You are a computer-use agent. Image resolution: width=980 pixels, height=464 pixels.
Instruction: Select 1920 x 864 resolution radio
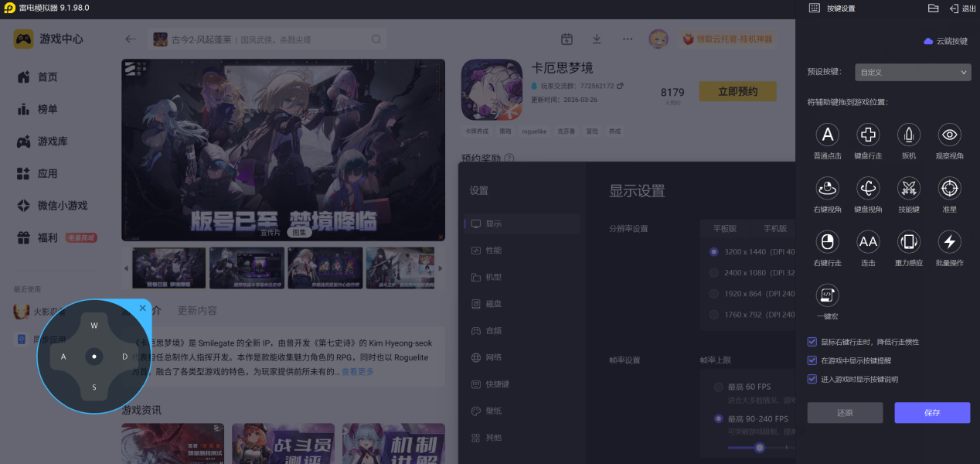pyautogui.click(x=714, y=294)
